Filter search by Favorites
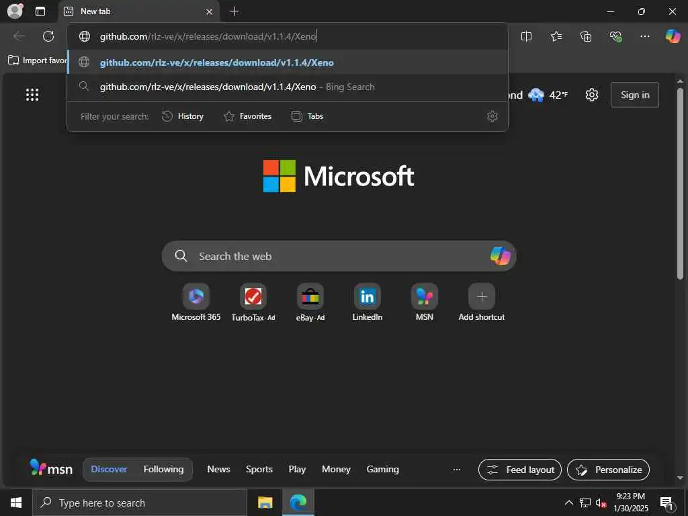This screenshot has height=516, width=688. pyautogui.click(x=247, y=116)
